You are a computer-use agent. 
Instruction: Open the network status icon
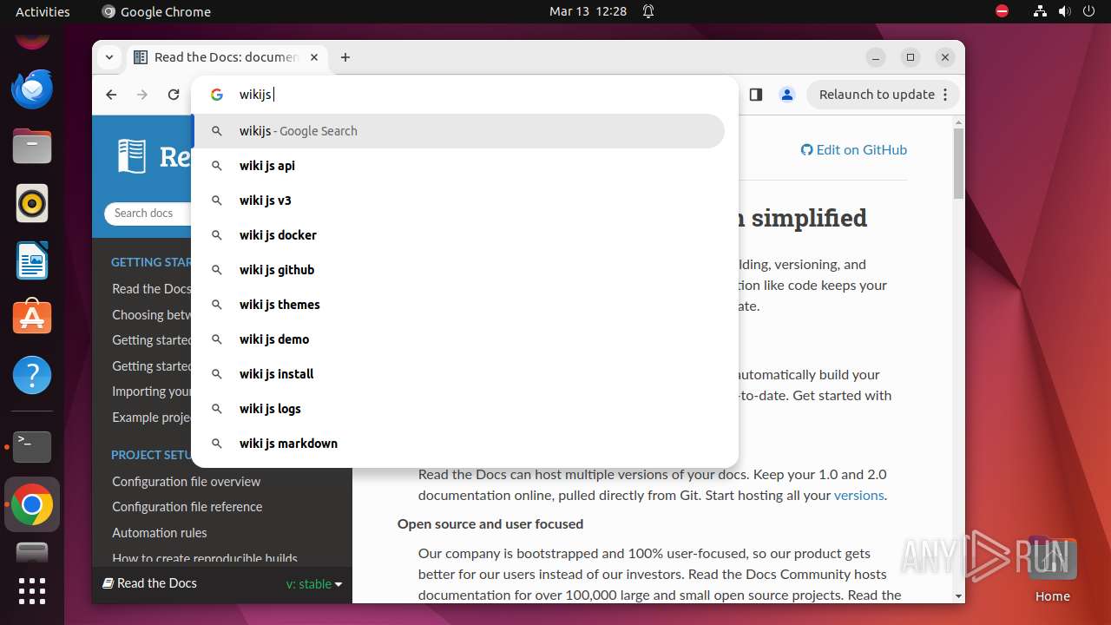point(1040,11)
